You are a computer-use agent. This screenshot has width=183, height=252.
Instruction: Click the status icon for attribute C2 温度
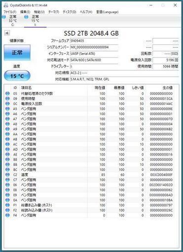tap(7, 175)
